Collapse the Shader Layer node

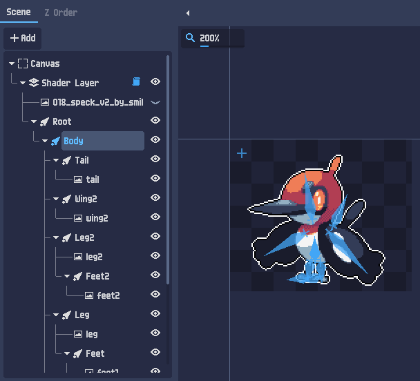[x=23, y=83]
